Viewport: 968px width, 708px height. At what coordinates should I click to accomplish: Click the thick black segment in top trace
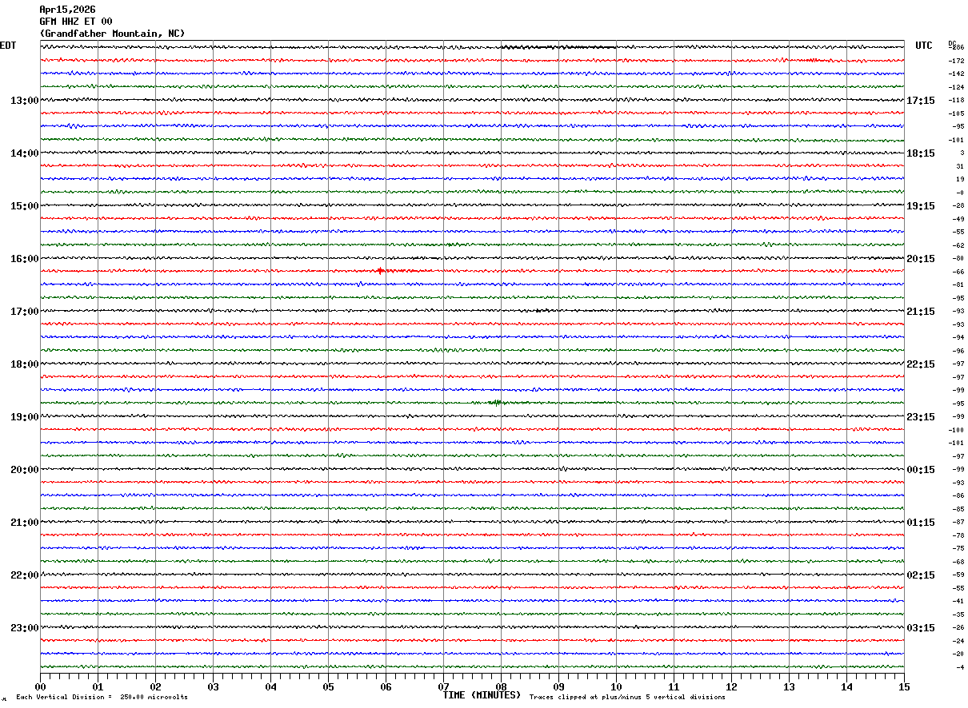point(558,47)
